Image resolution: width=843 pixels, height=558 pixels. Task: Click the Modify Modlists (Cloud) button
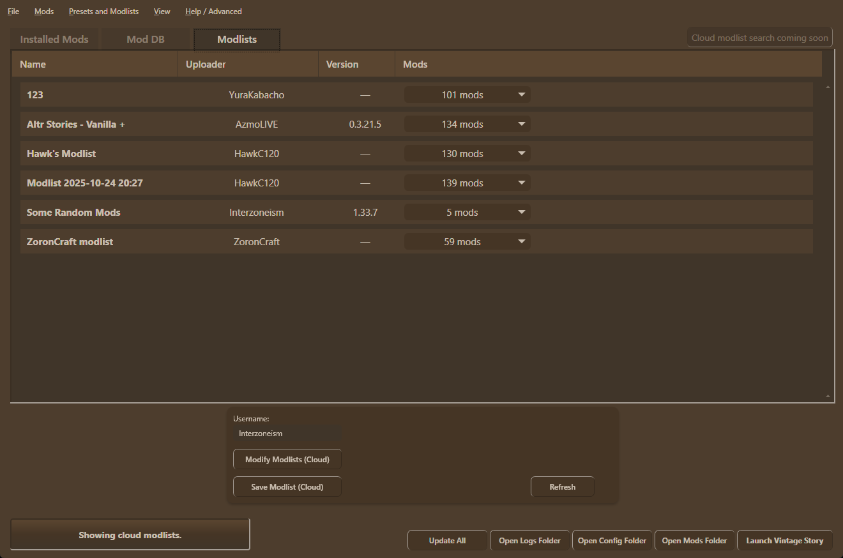coord(287,460)
